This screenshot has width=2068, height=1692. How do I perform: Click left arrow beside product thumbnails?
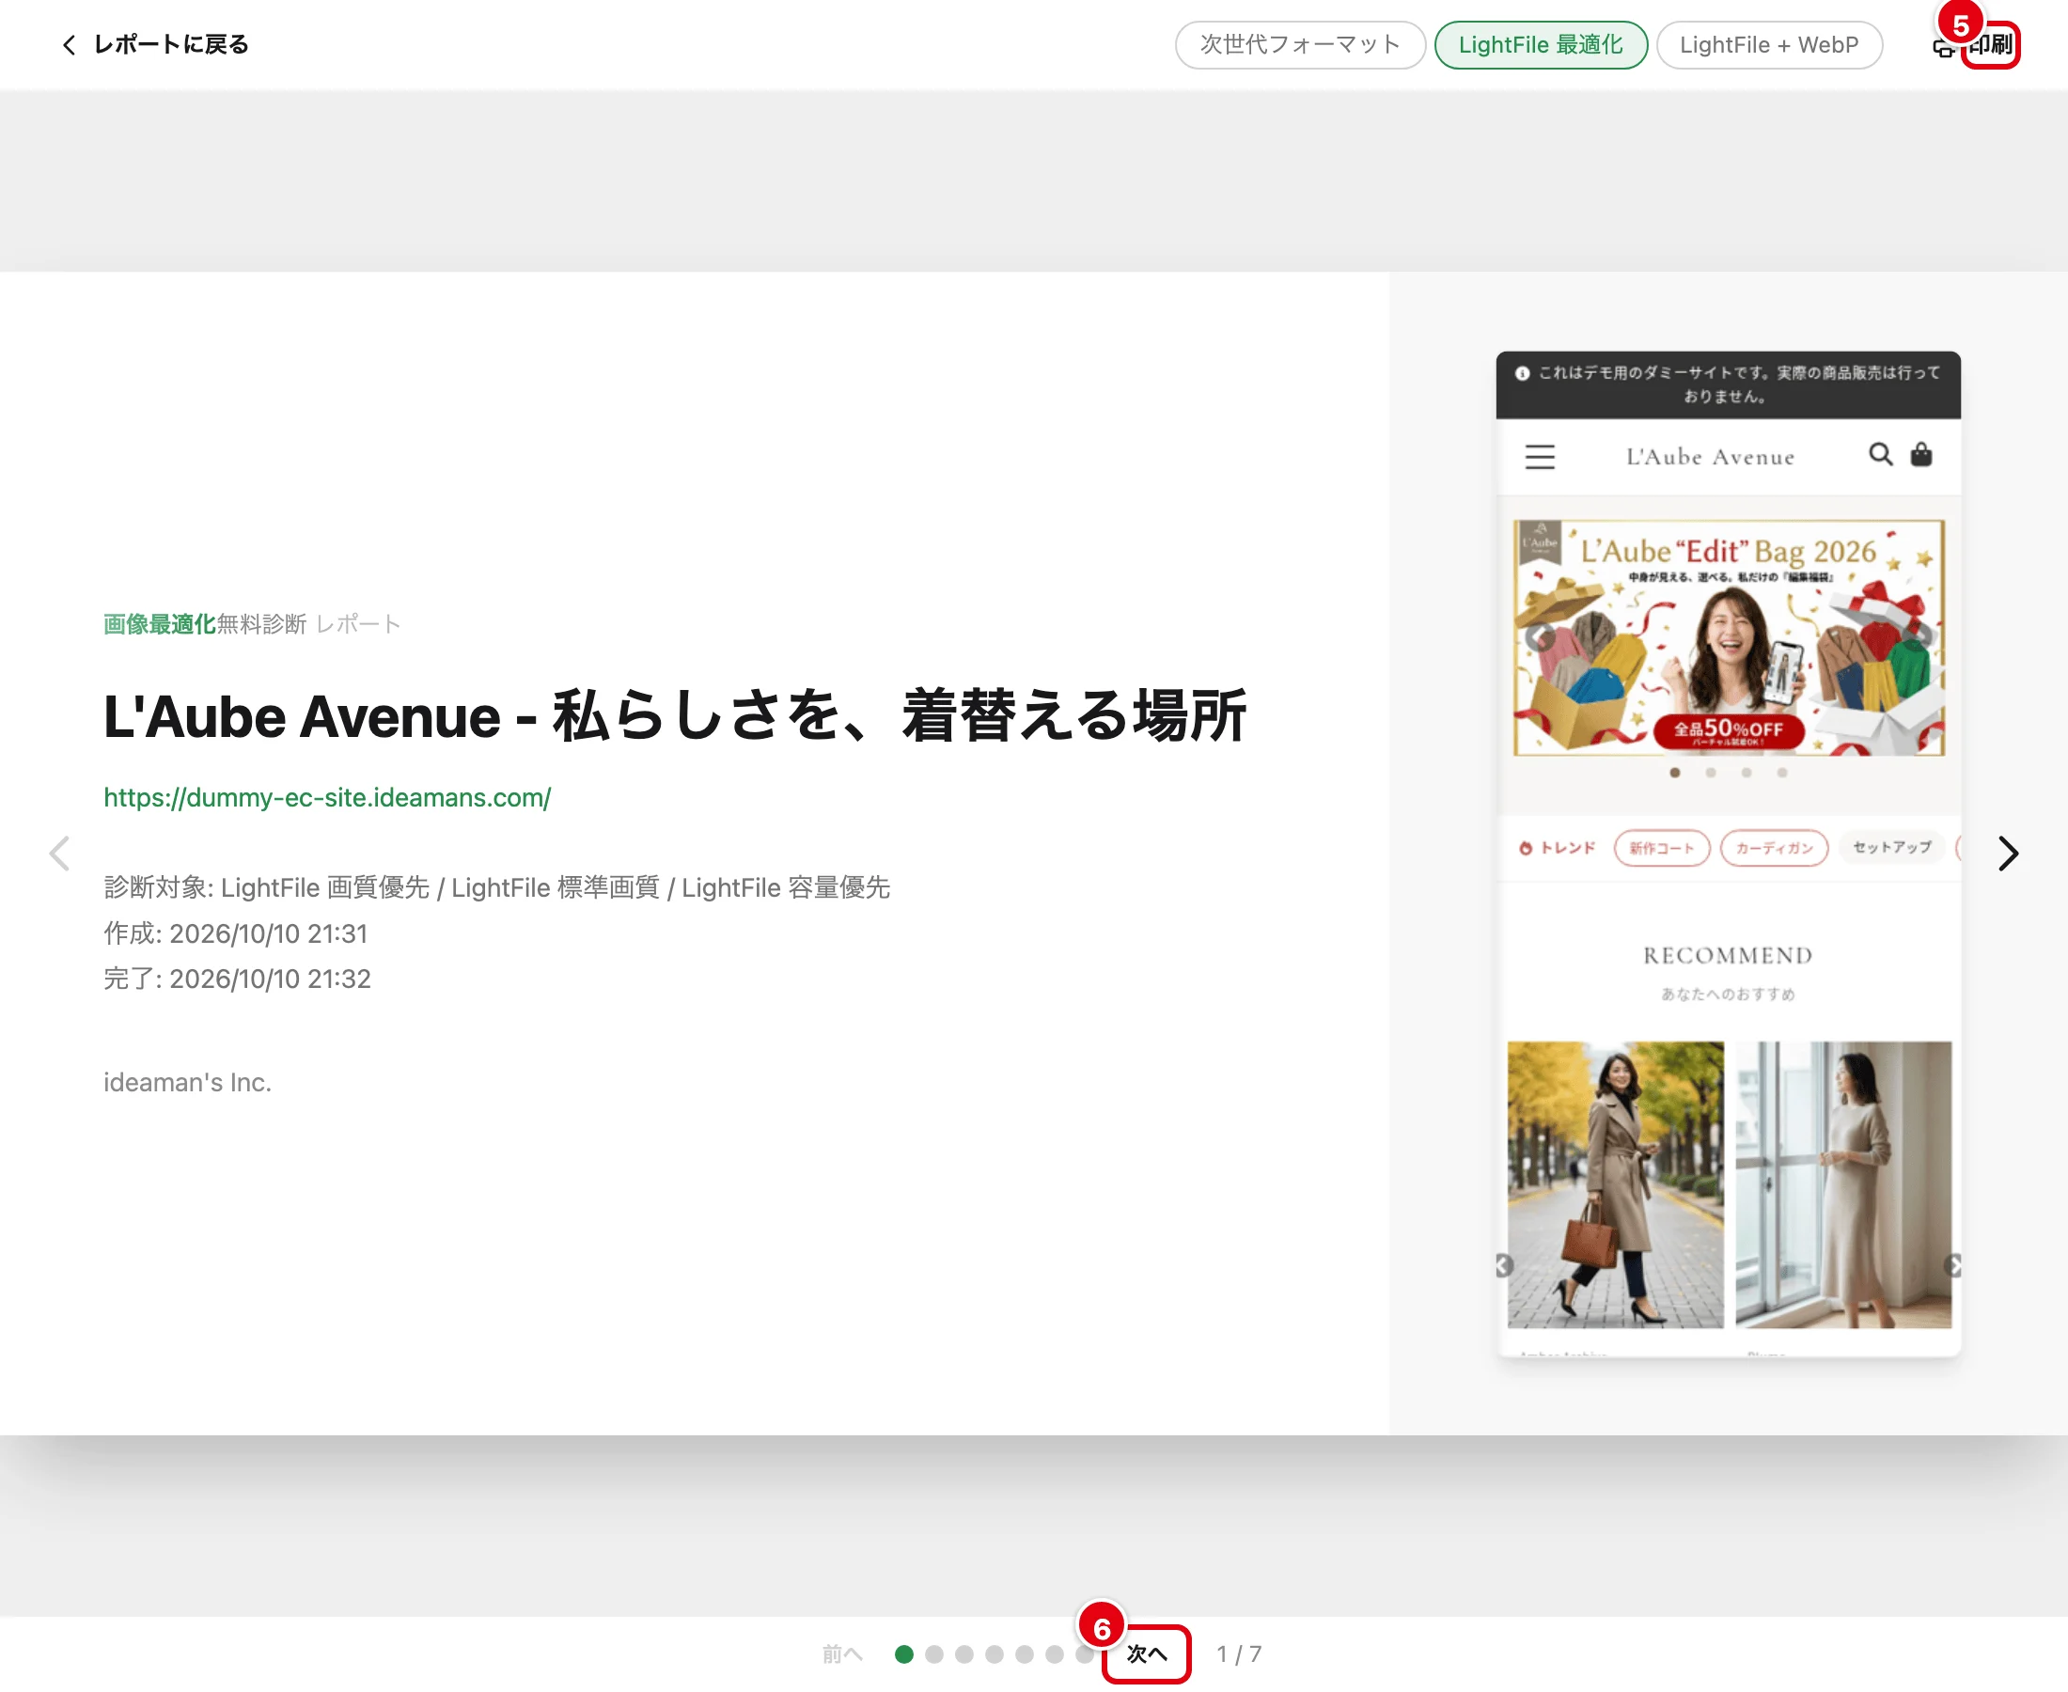pyautogui.click(x=1504, y=1265)
